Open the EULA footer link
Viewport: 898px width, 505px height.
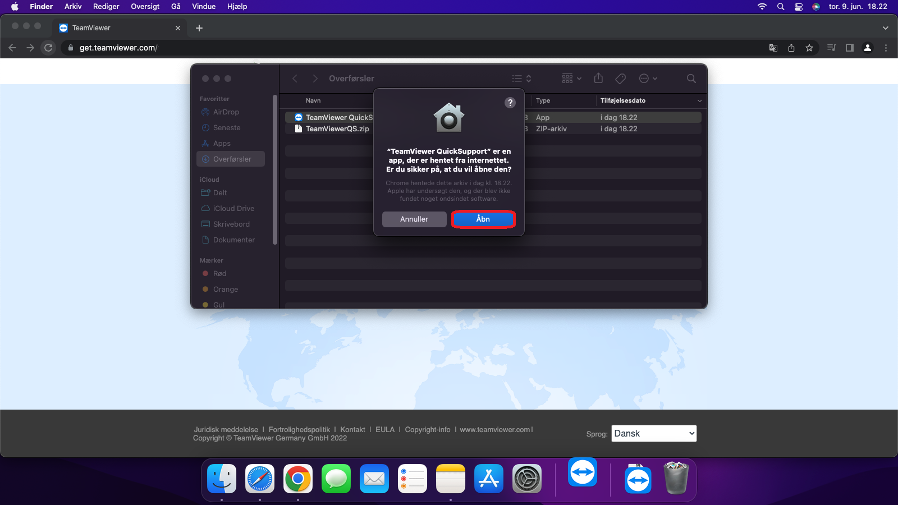coord(385,430)
